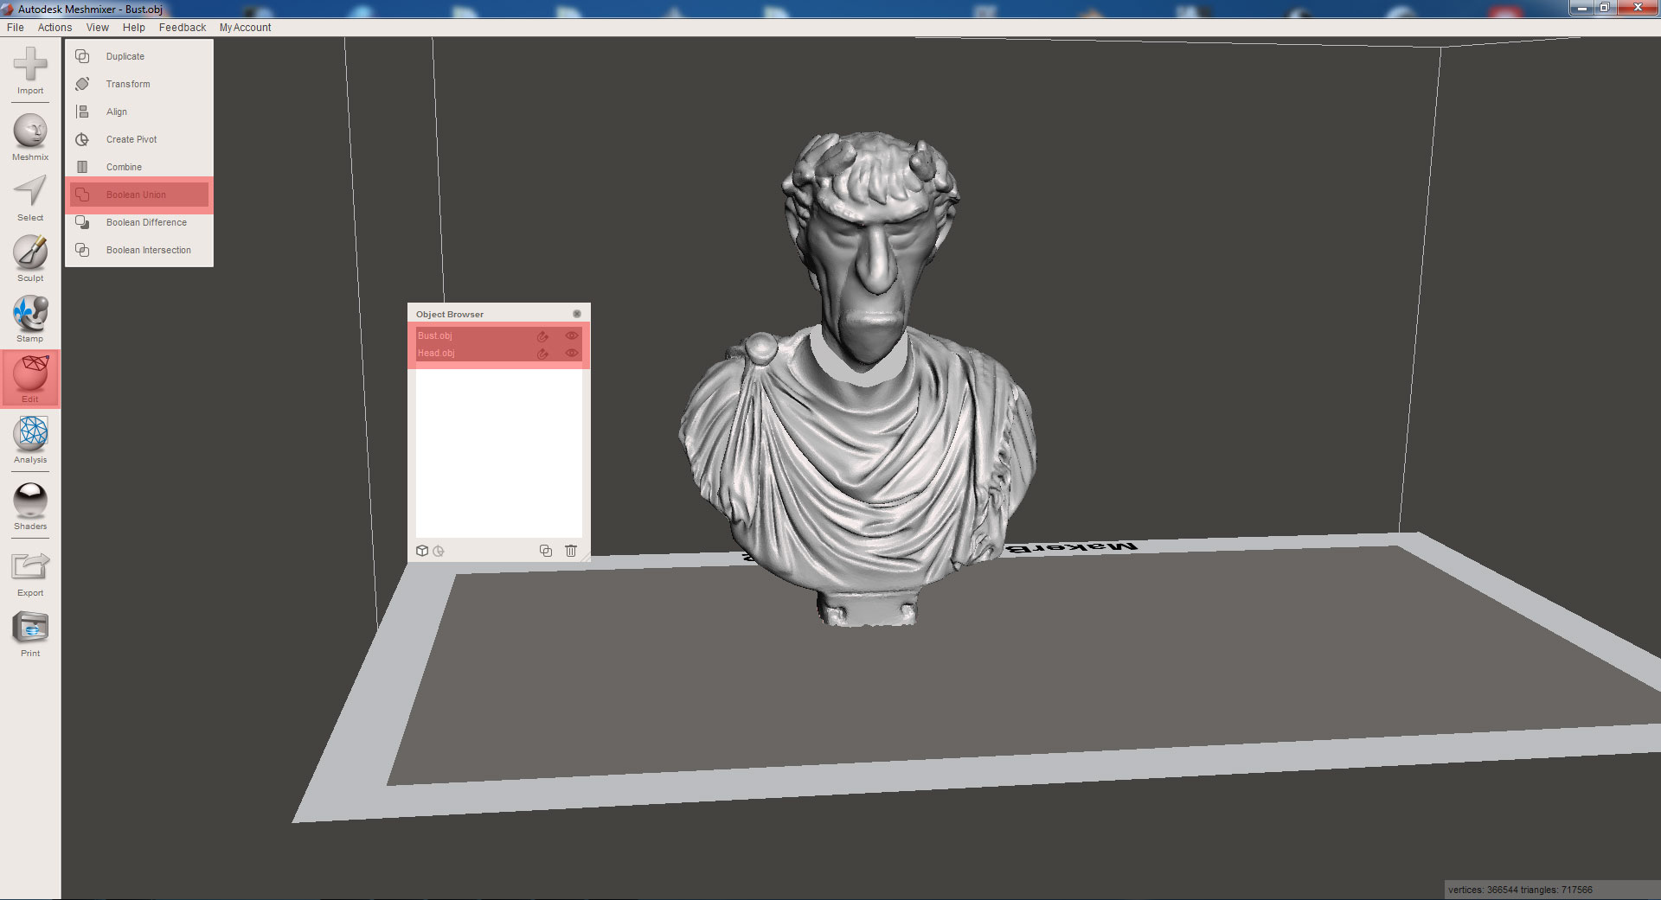The height and width of the screenshot is (900, 1661).
Task: Toggle visibility of Head.obj
Action: (571, 353)
